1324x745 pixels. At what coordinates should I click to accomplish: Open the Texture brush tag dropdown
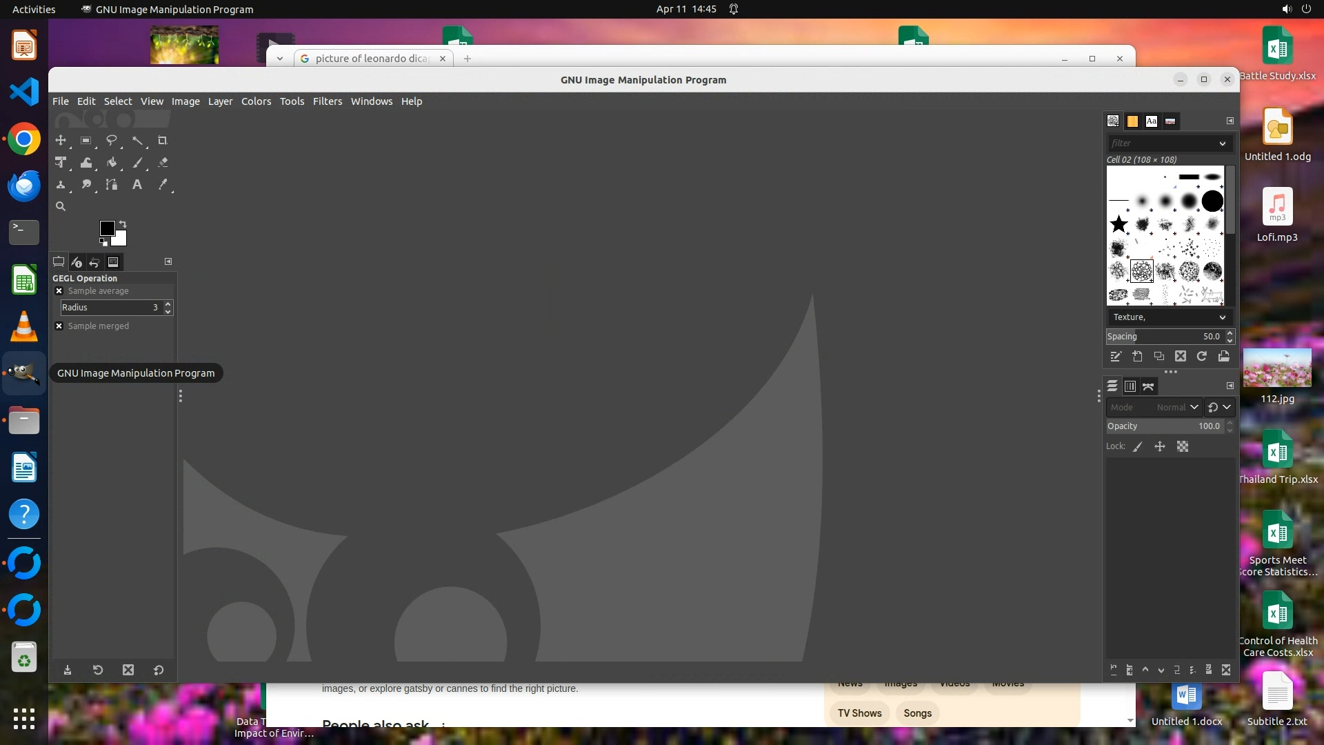click(1170, 317)
